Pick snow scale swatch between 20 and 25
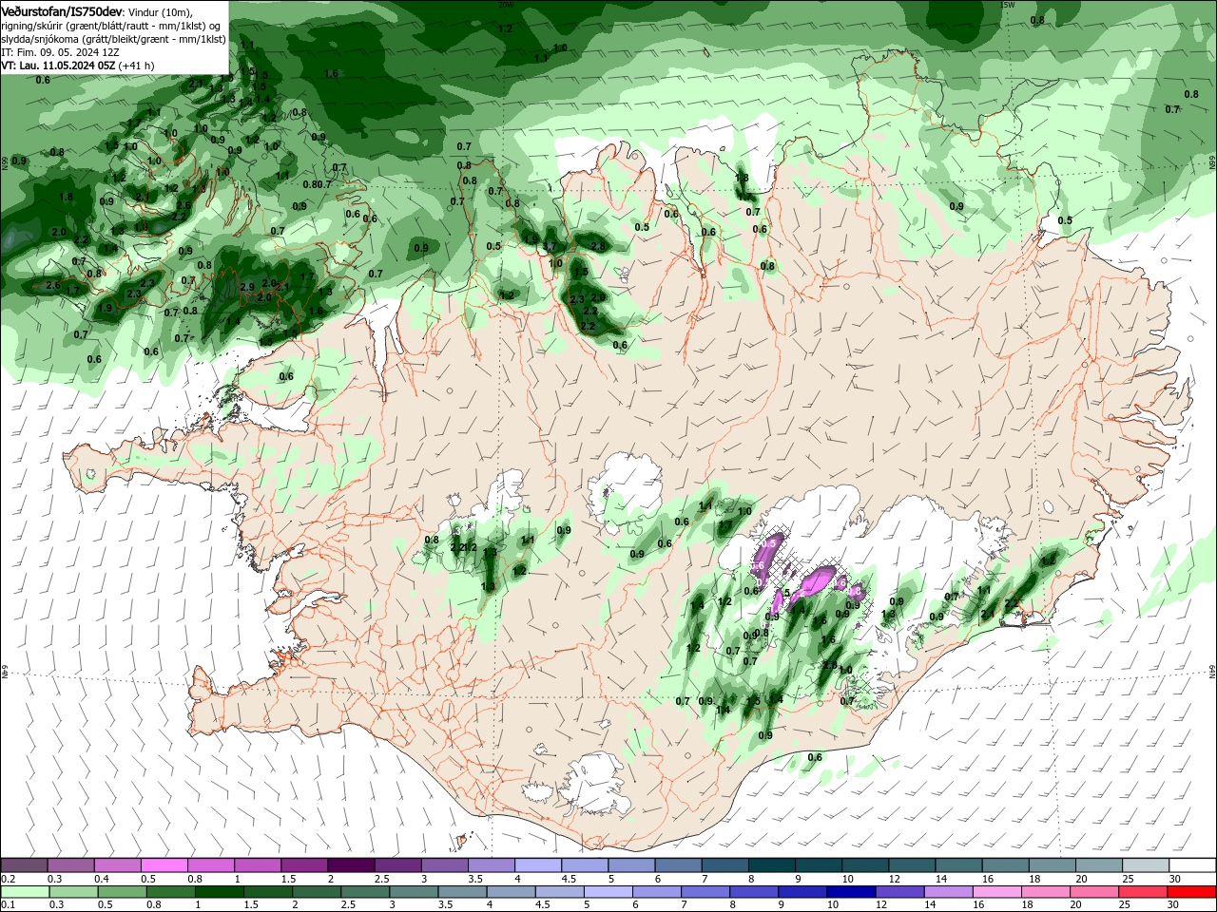This screenshot has width=1217, height=912. click(1098, 865)
